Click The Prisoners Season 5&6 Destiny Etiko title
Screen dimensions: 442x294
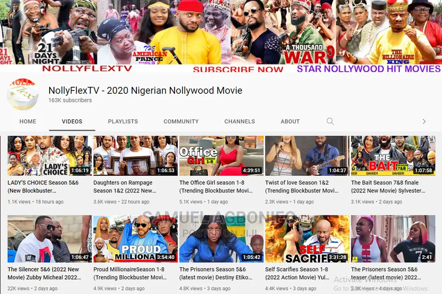[216, 273]
